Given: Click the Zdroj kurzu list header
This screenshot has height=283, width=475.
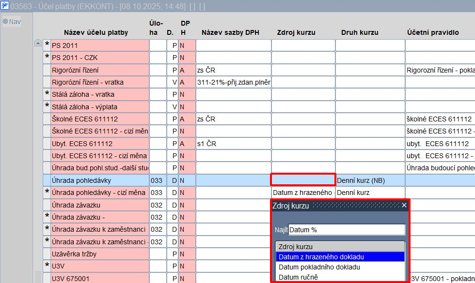Looking at the screenshot, I should tap(340, 246).
